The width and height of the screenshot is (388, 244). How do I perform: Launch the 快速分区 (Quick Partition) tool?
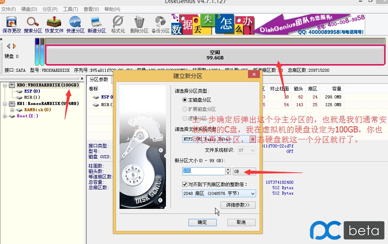coord(75,24)
